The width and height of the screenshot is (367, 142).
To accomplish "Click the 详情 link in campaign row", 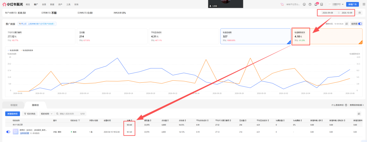I will [55, 132].
